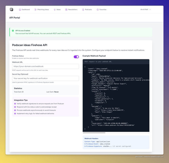Click the X-Firehose-Signature header line
This screenshot has width=169, height=163.
[108, 146]
